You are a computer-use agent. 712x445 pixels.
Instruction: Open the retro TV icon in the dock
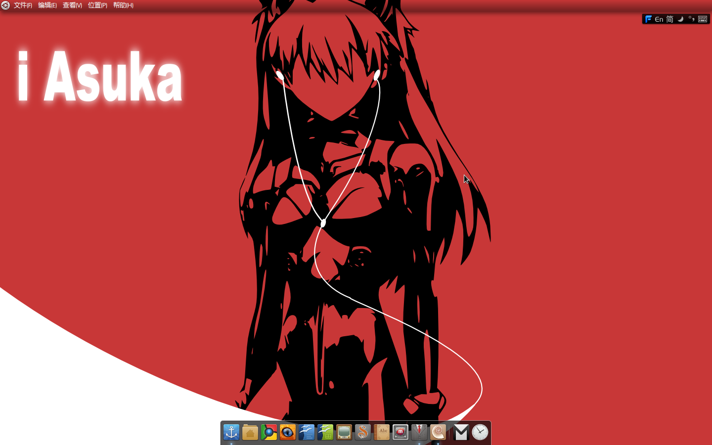(344, 433)
